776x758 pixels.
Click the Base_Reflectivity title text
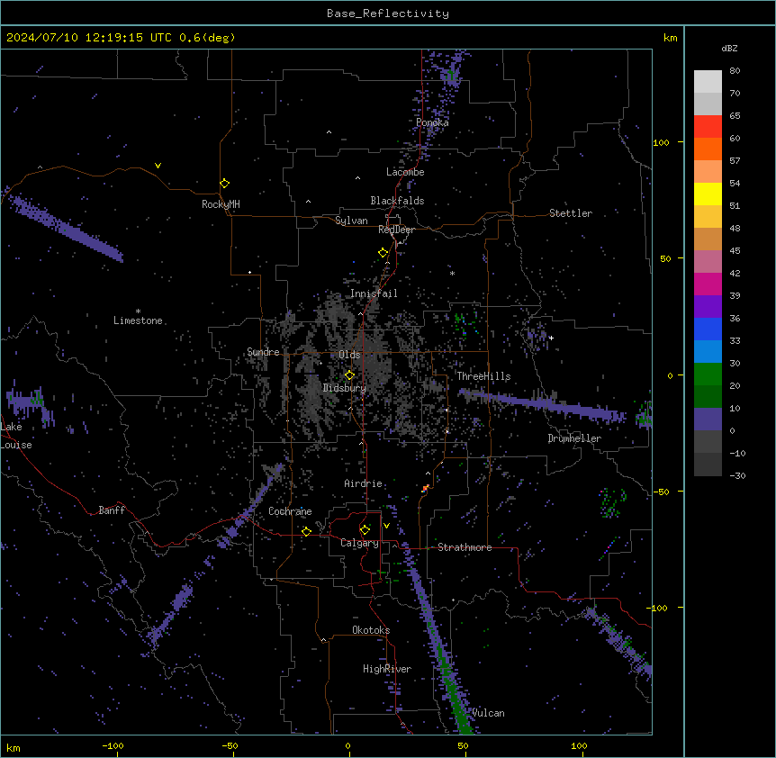(x=388, y=14)
